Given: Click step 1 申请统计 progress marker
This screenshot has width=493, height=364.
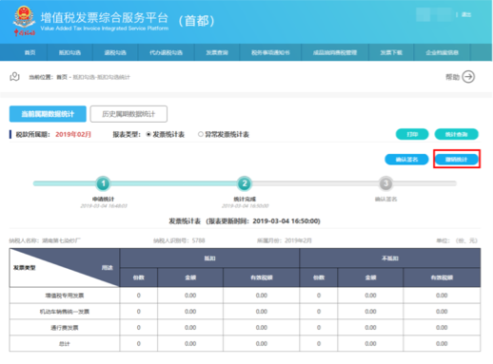Looking at the screenshot, I should (103, 183).
